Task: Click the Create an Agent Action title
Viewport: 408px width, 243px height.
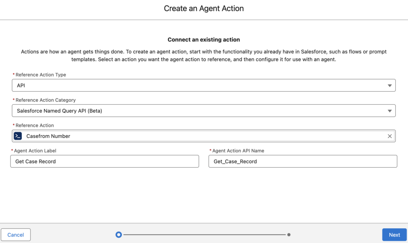Action: (x=204, y=8)
